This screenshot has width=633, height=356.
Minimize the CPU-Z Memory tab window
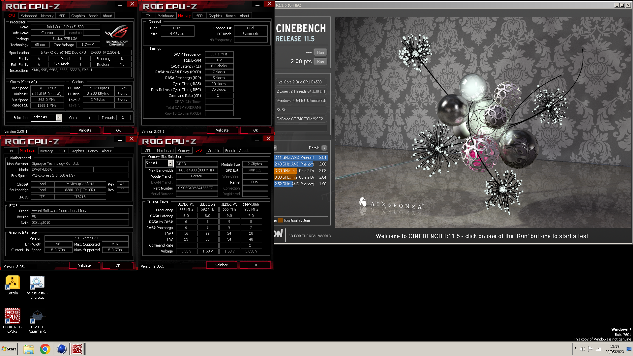(257, 5)
